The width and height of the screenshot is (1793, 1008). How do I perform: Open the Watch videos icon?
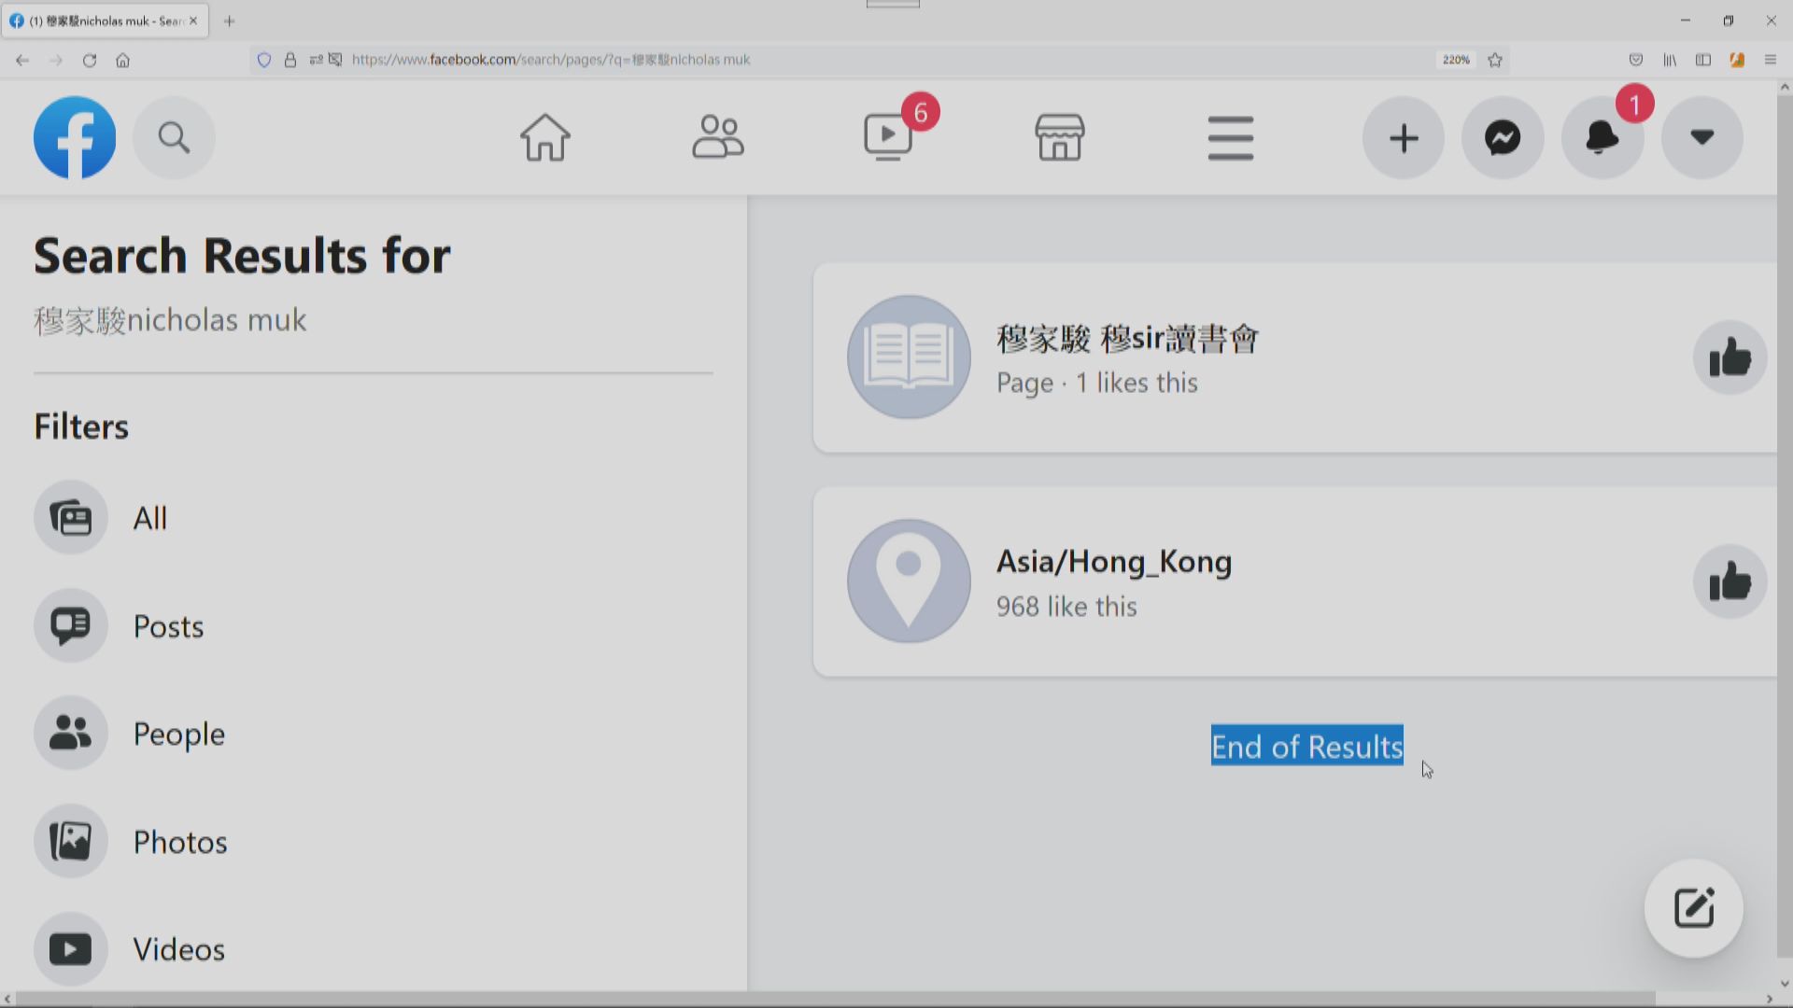pyautogui.click(x=888, y=137)
